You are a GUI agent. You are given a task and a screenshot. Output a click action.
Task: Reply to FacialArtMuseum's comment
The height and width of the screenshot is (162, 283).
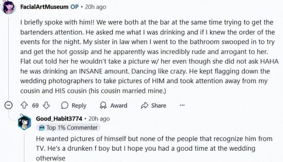pyautogui.click(x=74, y=105)
